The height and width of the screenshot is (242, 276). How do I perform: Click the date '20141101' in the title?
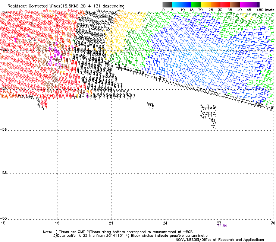[91, 6]
